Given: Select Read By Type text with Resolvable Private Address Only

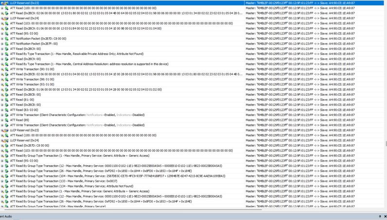Looking at the screenshot, I should pyautogui.click(x=77, y=54).
